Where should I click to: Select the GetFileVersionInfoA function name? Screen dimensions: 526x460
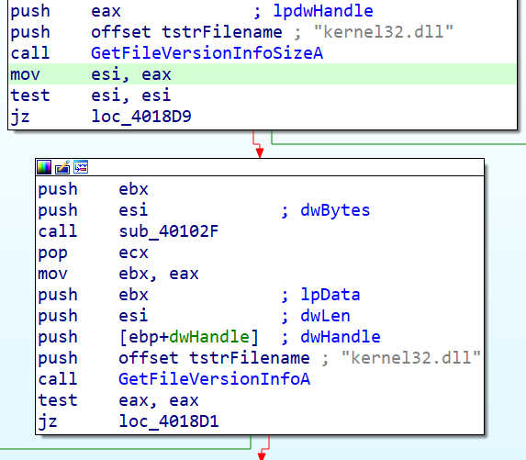point(215,379)
